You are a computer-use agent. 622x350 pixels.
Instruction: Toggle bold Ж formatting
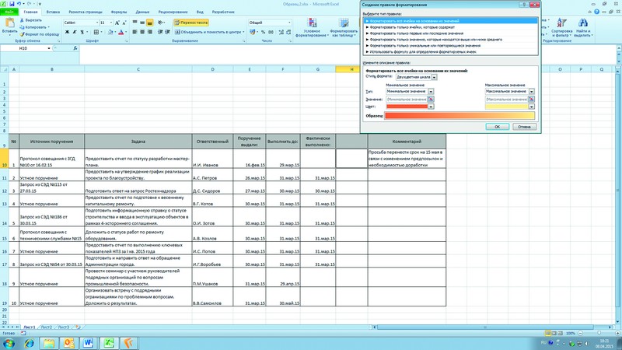click(x=67, y=32)
